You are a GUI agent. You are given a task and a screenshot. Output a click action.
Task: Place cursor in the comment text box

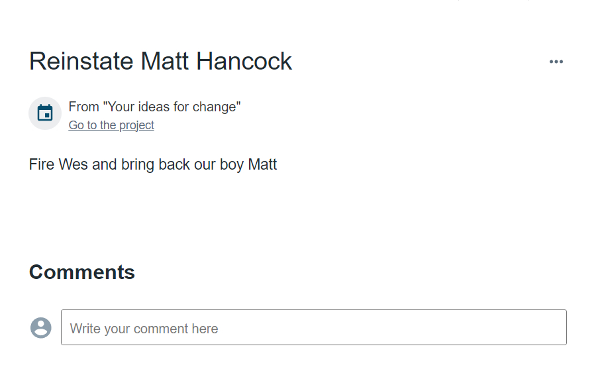(x=313, y=327)
